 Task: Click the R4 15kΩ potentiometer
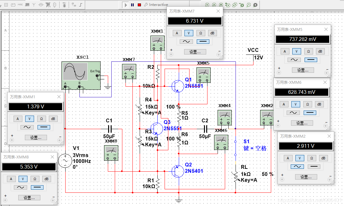coord(140,110)
